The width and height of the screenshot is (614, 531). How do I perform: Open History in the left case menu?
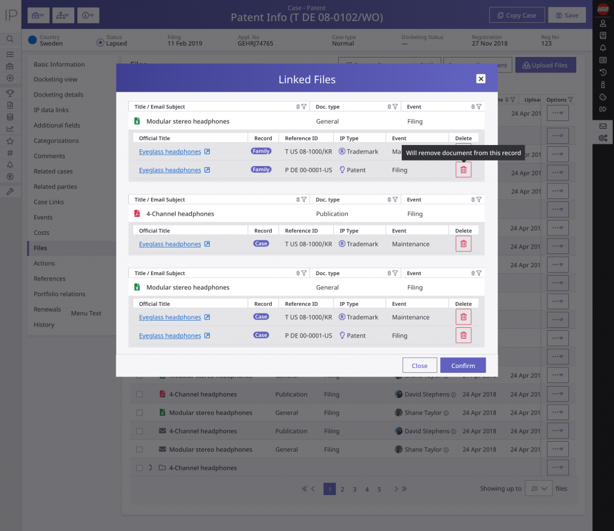pyautogui.click(x=44, y=325)
